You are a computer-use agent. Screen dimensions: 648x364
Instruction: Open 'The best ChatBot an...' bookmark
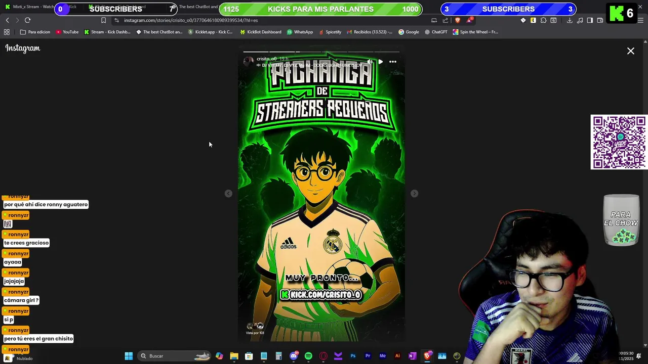point(159,32)
